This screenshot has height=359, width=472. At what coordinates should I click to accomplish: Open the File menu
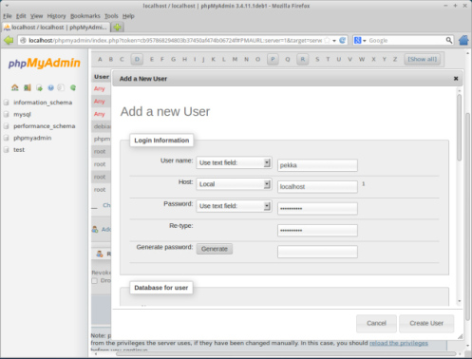8,16
